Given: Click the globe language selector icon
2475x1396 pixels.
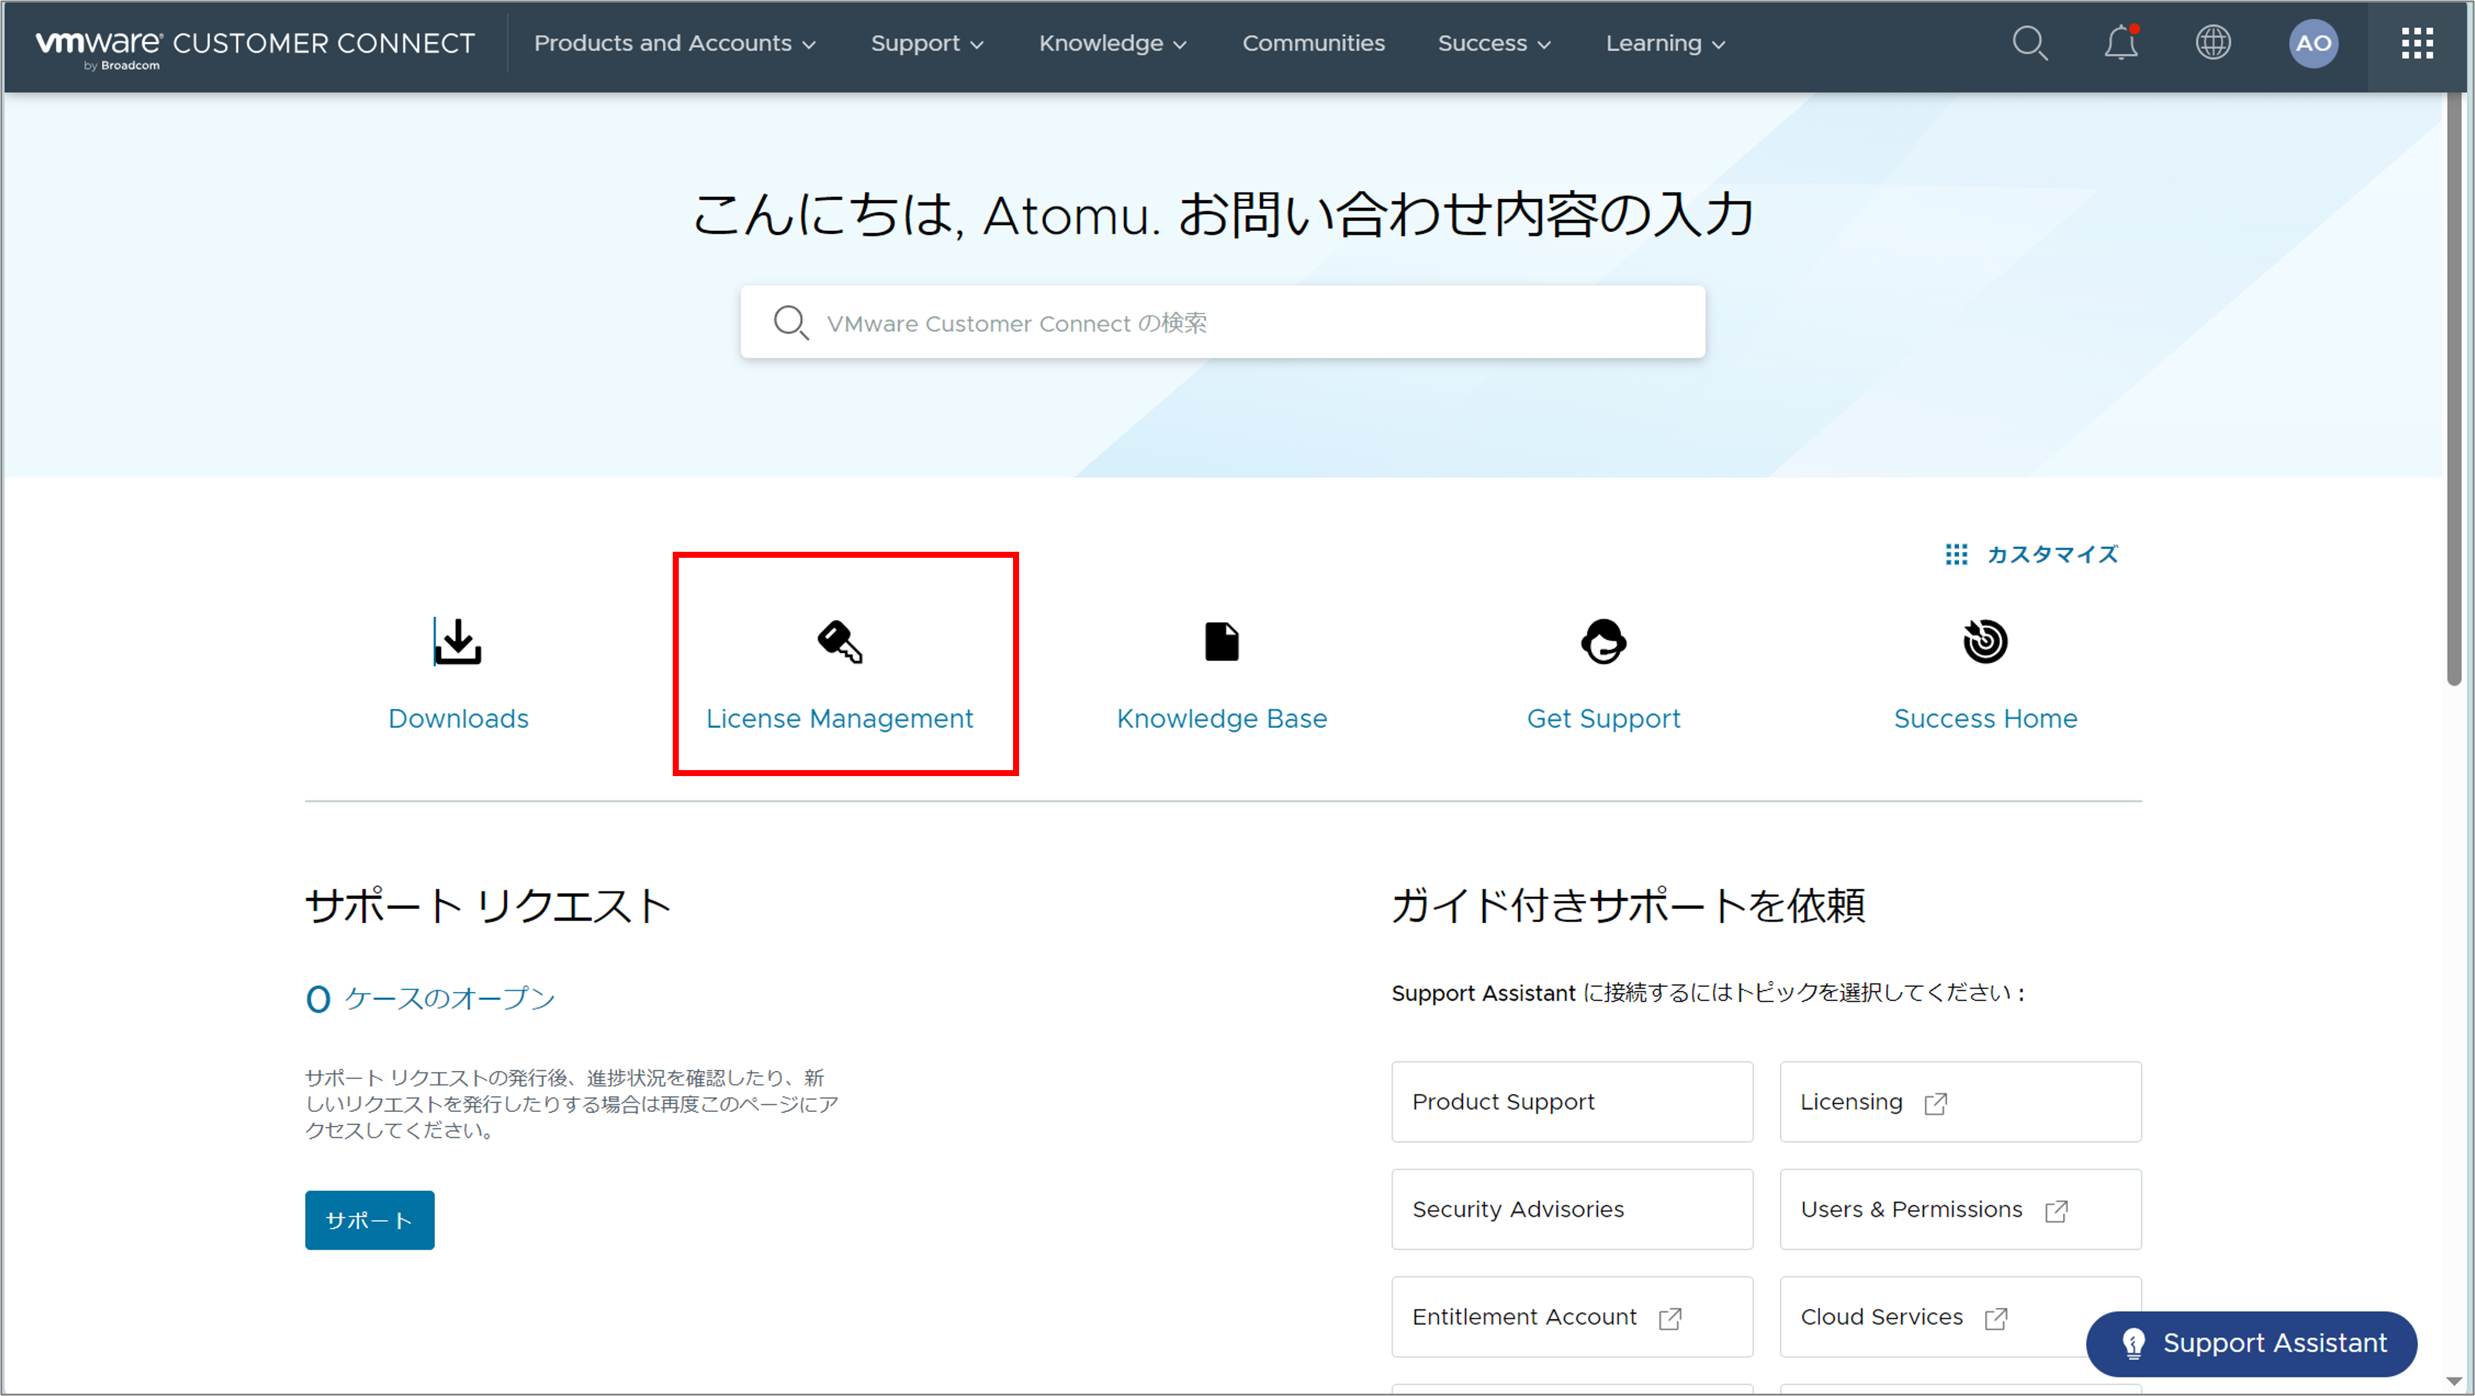Looking at the screenshot, I should pos(2213,43).
